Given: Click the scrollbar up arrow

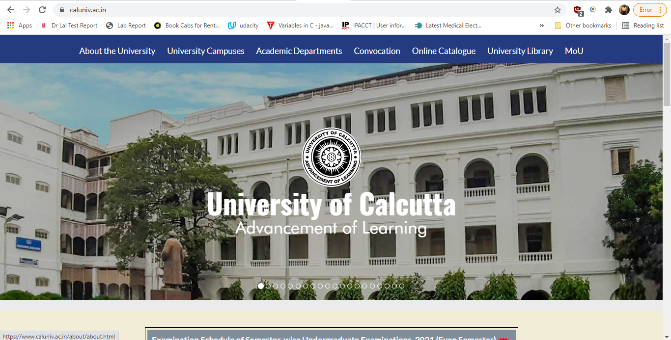Looking at the screenshot, I should point(667,38).
